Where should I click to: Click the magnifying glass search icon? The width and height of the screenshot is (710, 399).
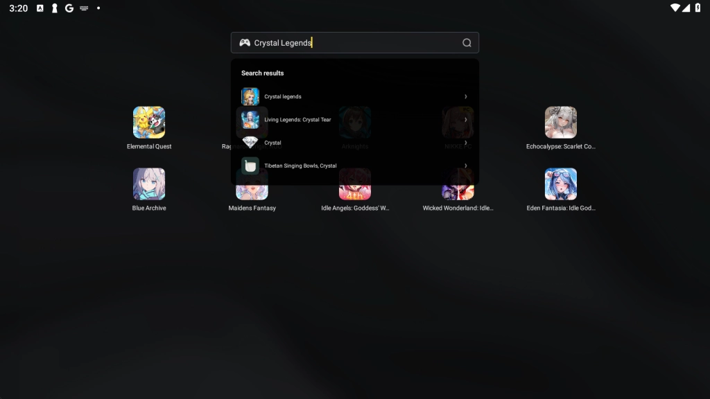[x=467, y=42]
